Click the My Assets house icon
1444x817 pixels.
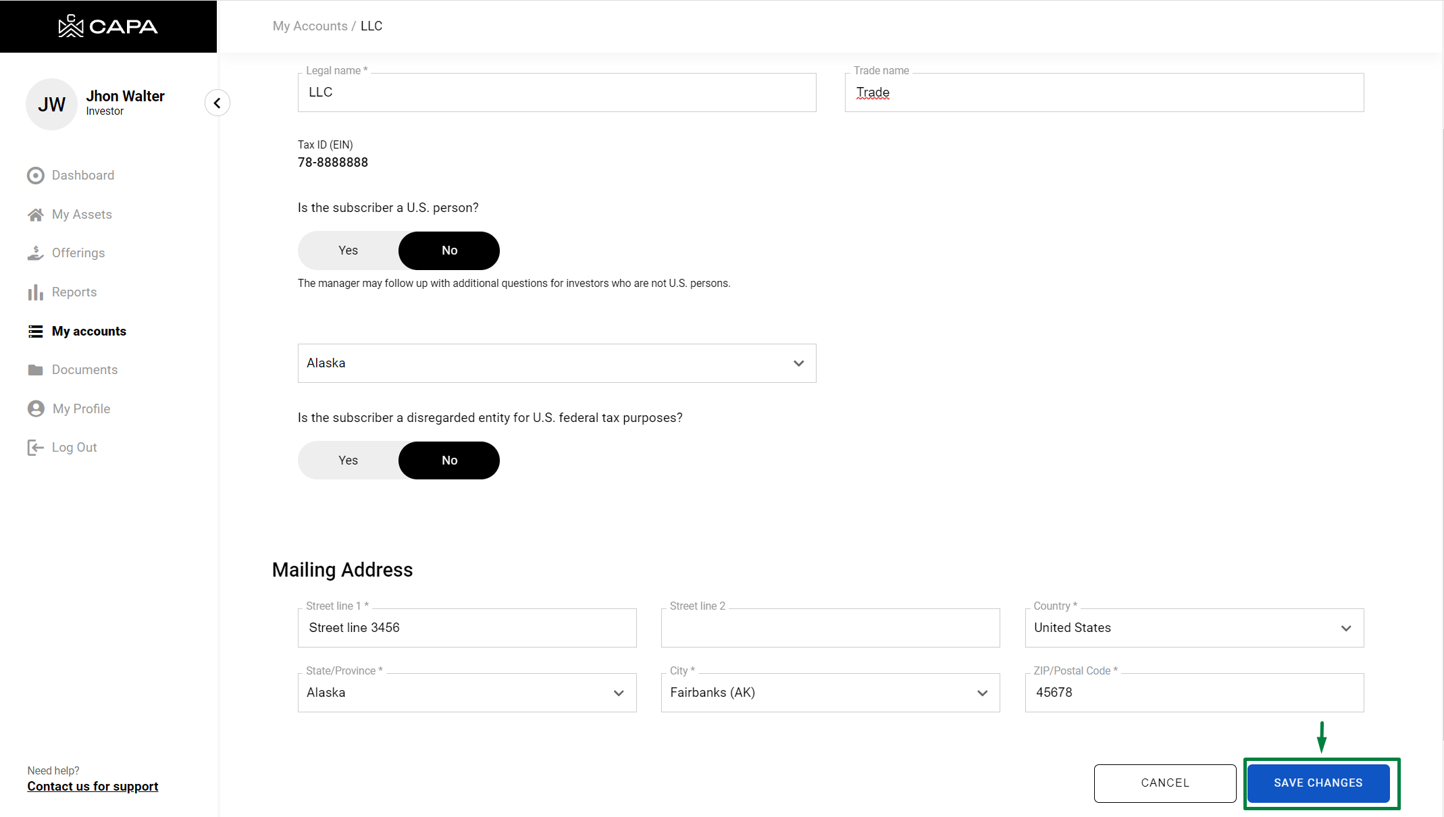(36, 215)
